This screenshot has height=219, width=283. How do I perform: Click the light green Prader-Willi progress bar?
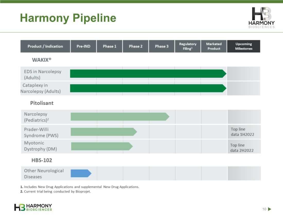point(104,132)
